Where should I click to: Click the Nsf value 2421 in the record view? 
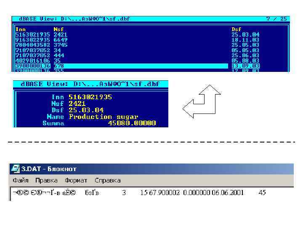pos(77,104)
